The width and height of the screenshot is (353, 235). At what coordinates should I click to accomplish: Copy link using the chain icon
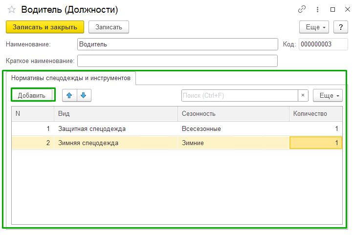(x=302, y=9)
